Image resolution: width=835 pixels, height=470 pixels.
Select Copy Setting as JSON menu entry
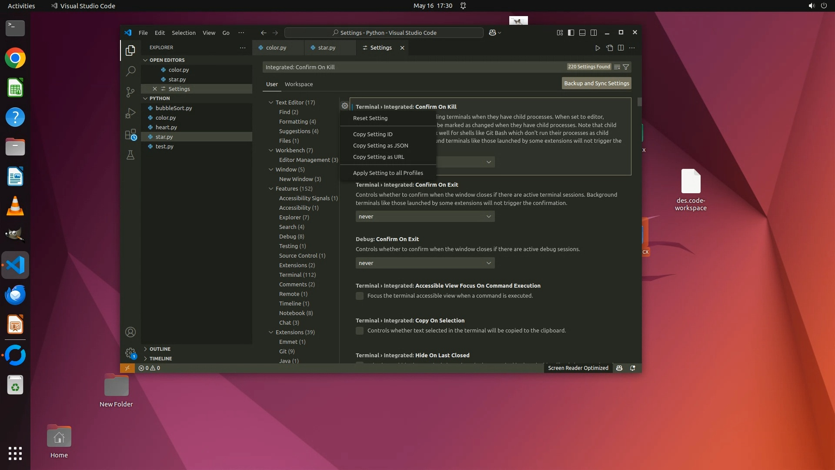tap(380, 146)
